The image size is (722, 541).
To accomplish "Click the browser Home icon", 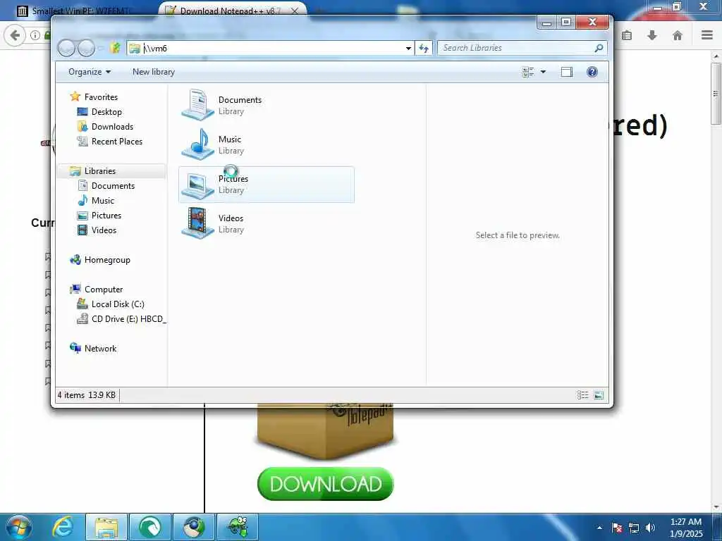I will point(678,35).
